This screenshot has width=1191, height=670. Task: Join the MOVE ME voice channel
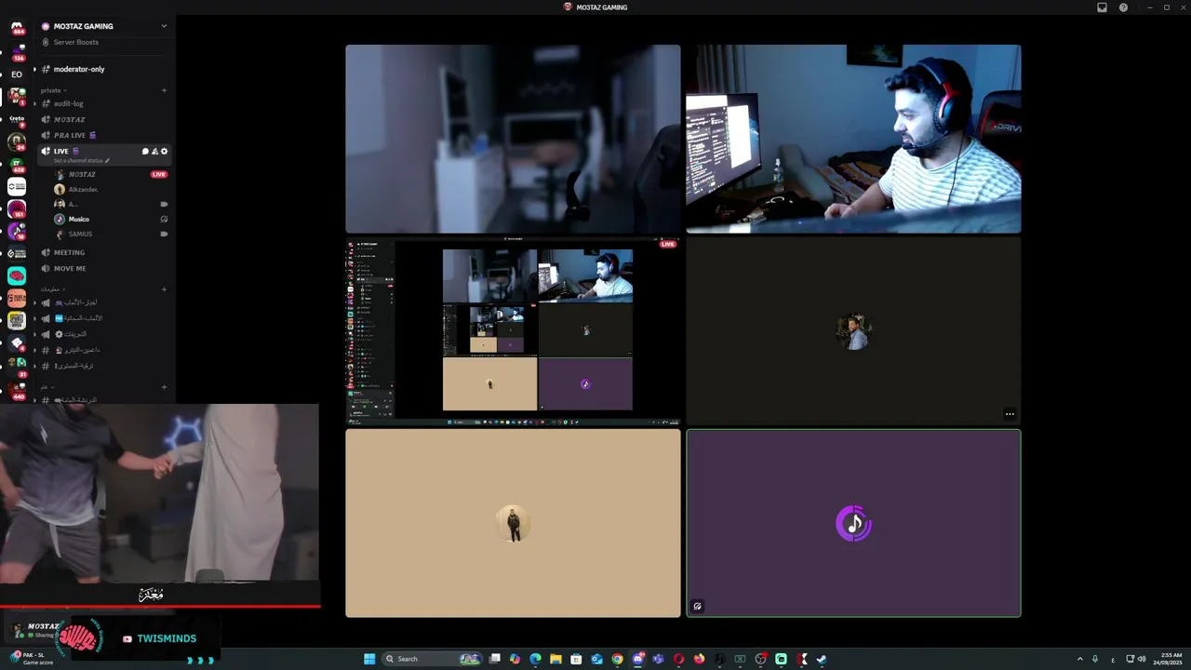click(x=70, y=268)
